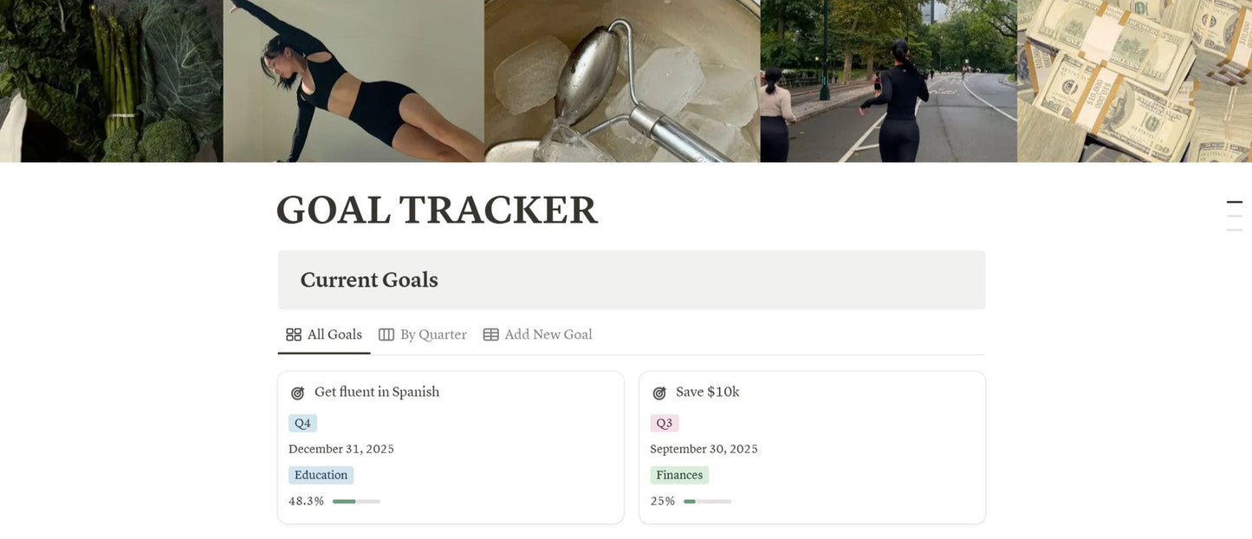Click the Q4 quarter tag
Screen dimensions: 1252x539
(302, 423)
